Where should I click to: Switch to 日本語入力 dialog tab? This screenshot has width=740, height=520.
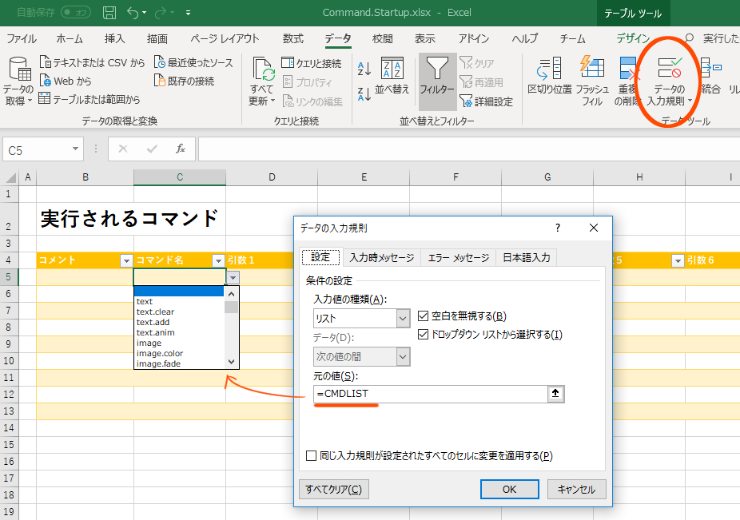click(x=526, y=258)
